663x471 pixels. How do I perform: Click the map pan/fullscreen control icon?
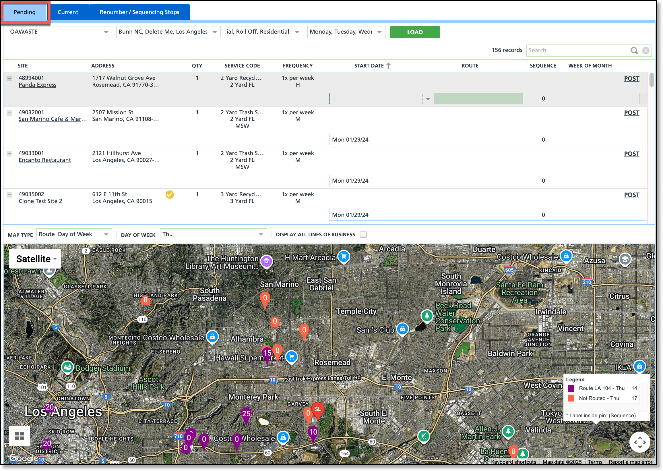pyautogui.click(x=639, y=442)
